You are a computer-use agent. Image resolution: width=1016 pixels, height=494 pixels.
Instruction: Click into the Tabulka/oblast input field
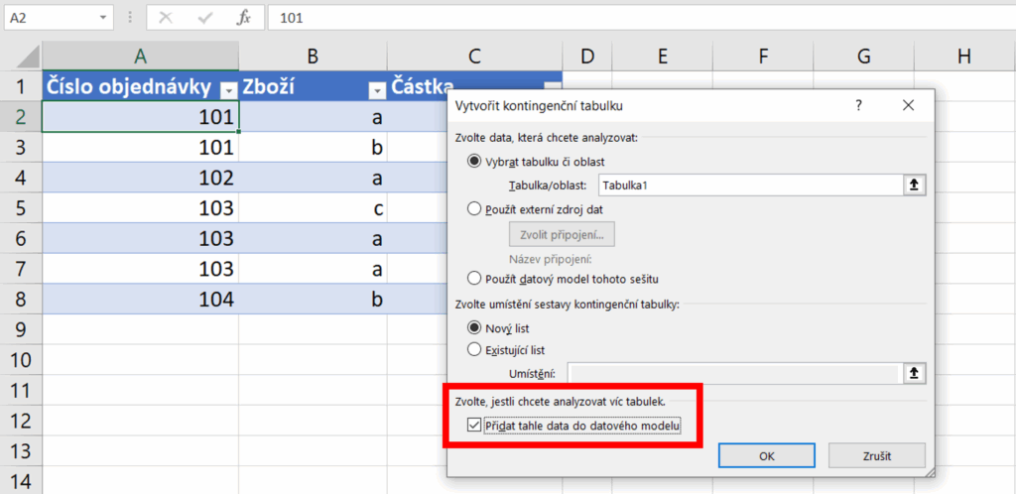(x=749, y=185)
